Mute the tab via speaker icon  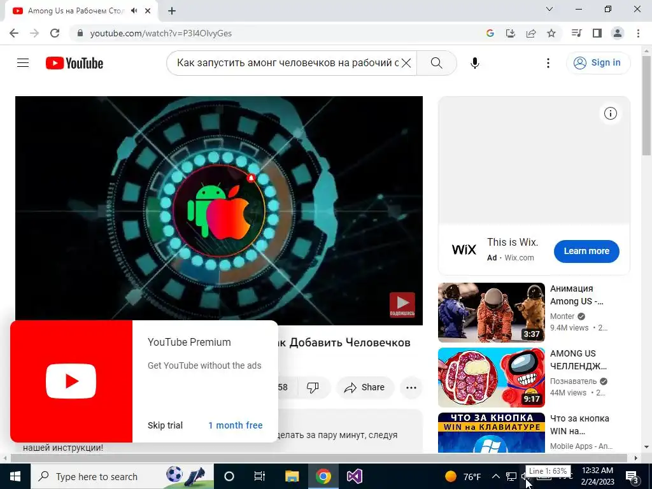[134, 11]
